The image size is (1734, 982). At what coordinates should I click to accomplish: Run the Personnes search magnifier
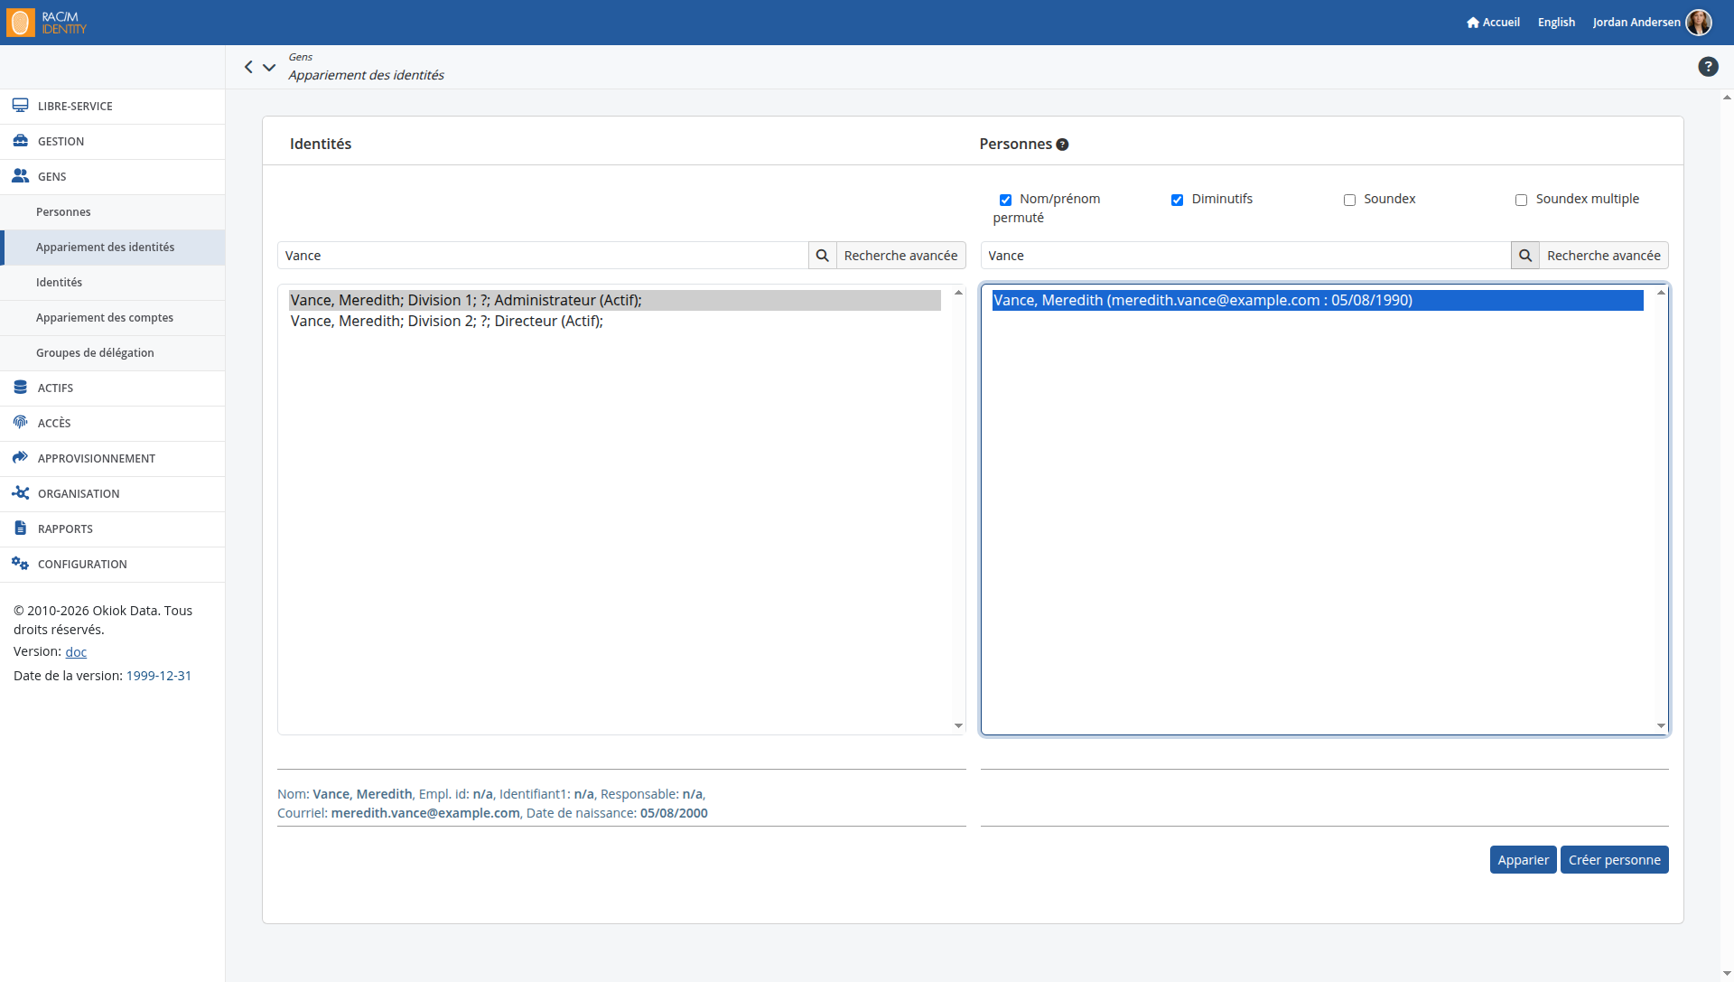(1524, 256)
